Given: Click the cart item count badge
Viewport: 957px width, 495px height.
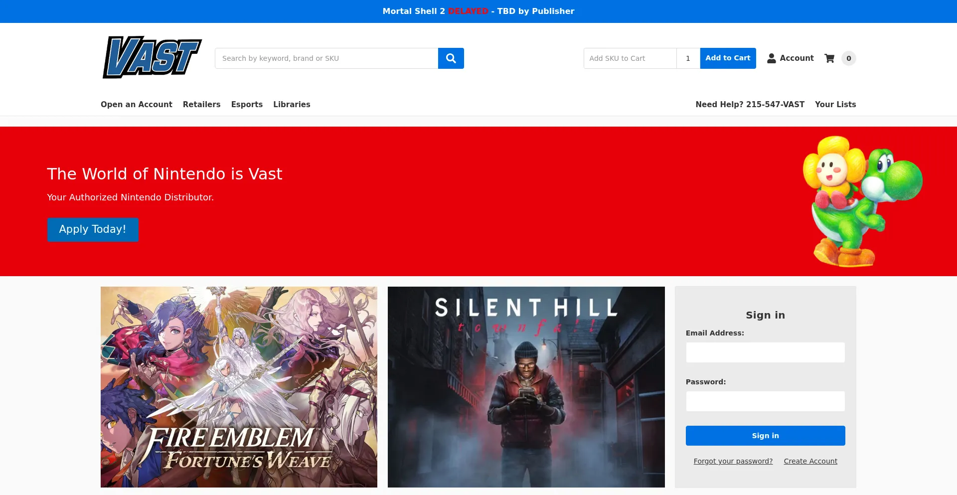Looking at the screenshot, I should (x=849, y=58).
